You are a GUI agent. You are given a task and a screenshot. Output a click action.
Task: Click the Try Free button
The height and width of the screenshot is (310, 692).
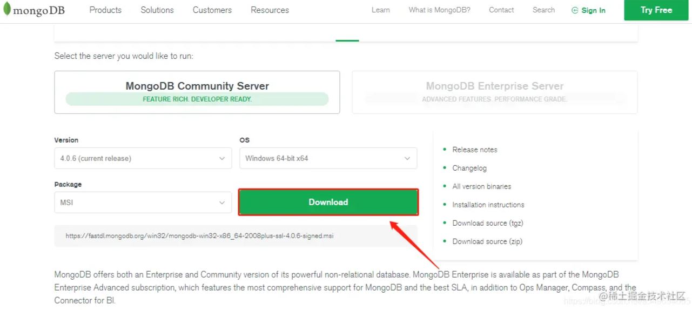[x=656, y=10]
